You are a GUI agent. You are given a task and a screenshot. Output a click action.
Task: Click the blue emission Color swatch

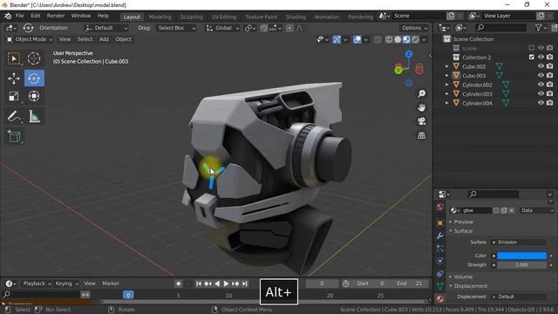521,256
